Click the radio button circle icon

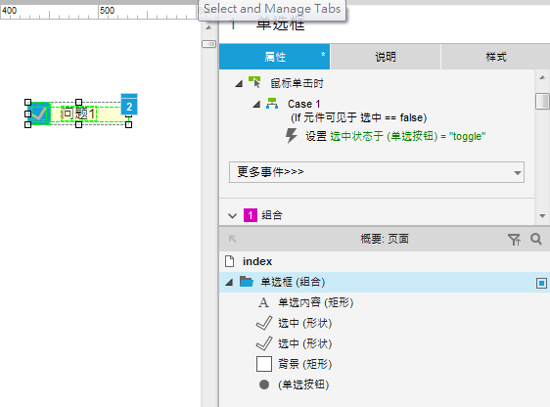[x=264, y=384]
